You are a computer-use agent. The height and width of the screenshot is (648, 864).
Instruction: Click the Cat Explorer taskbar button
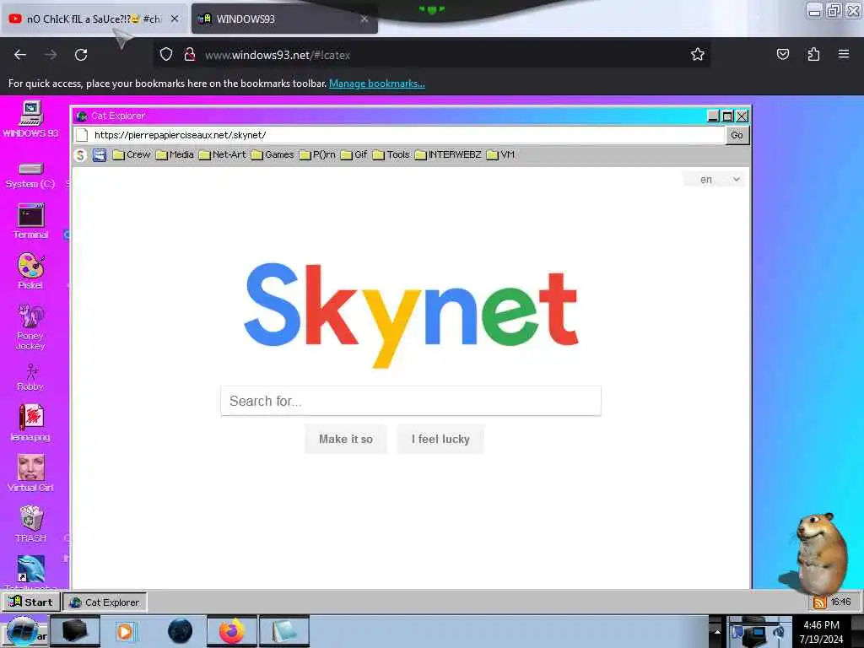(x=105, y=602)
